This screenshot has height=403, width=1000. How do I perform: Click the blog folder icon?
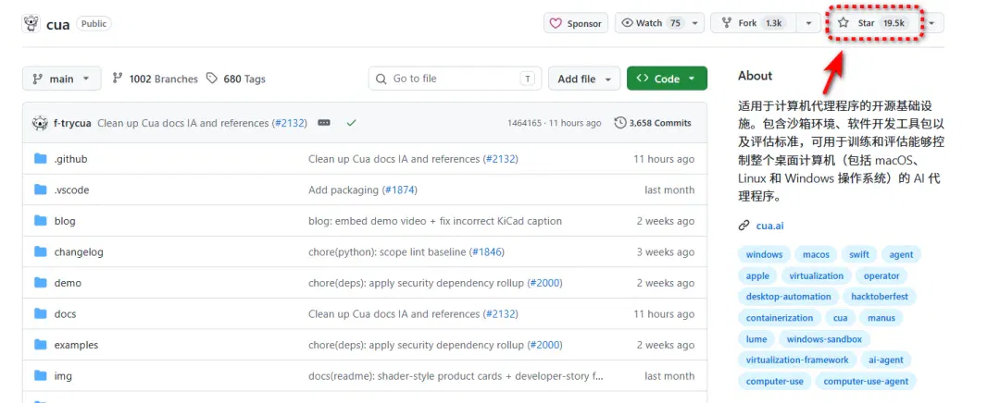pos(41,221)
